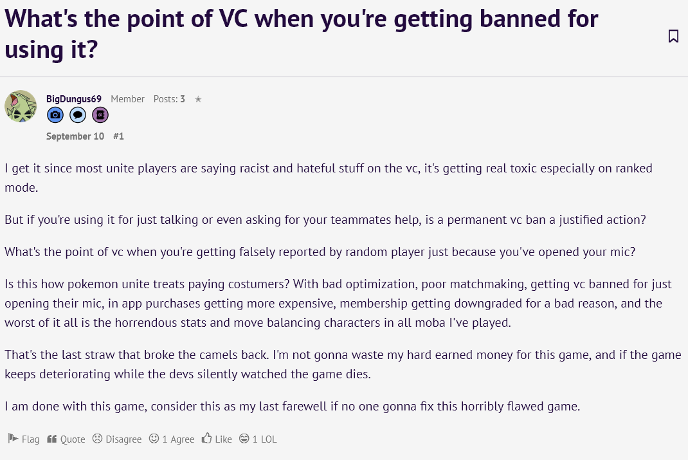Click the star rank icon beside Posts
The height and width of the screenshot is (460, 688).
(198, 99)
